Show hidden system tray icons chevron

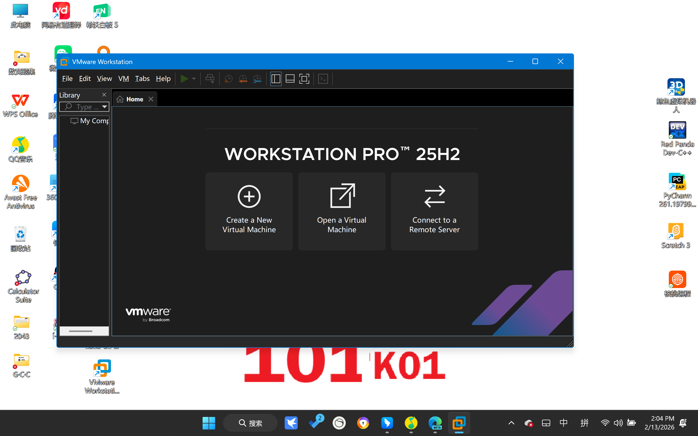(511, 423)
